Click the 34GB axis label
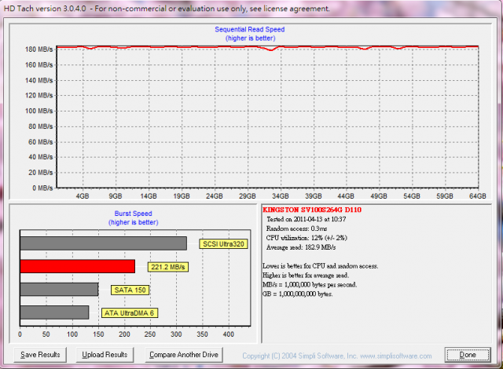Screen dimensions: 503x369 tap(281, 196)
